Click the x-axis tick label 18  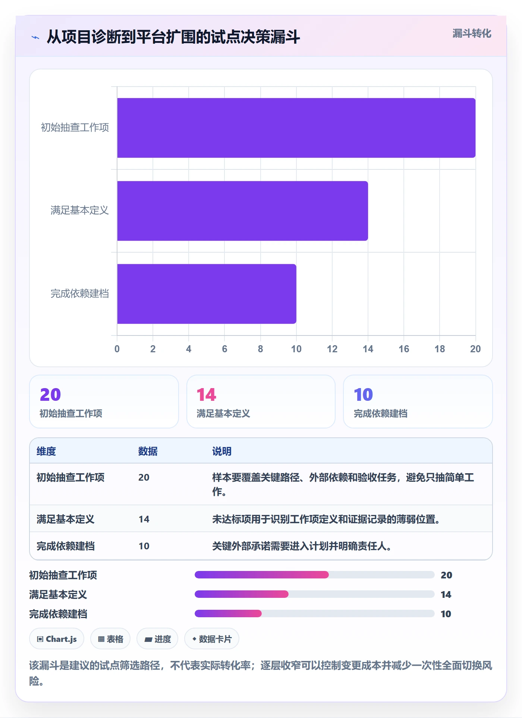click(440, 349)
